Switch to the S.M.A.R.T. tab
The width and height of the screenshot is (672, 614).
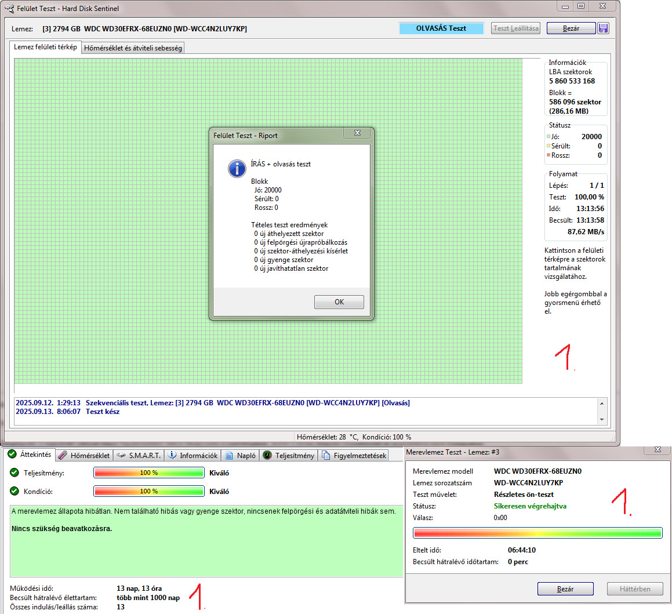coord(139,456)
